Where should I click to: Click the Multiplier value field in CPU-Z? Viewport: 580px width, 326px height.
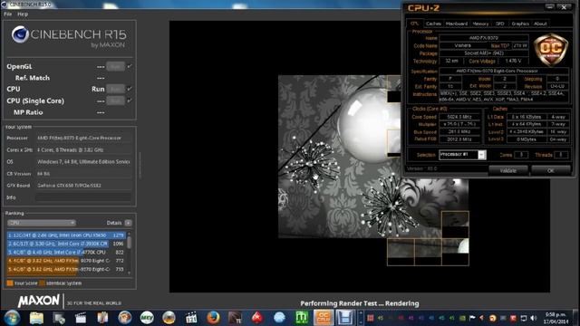click(459, 125)
